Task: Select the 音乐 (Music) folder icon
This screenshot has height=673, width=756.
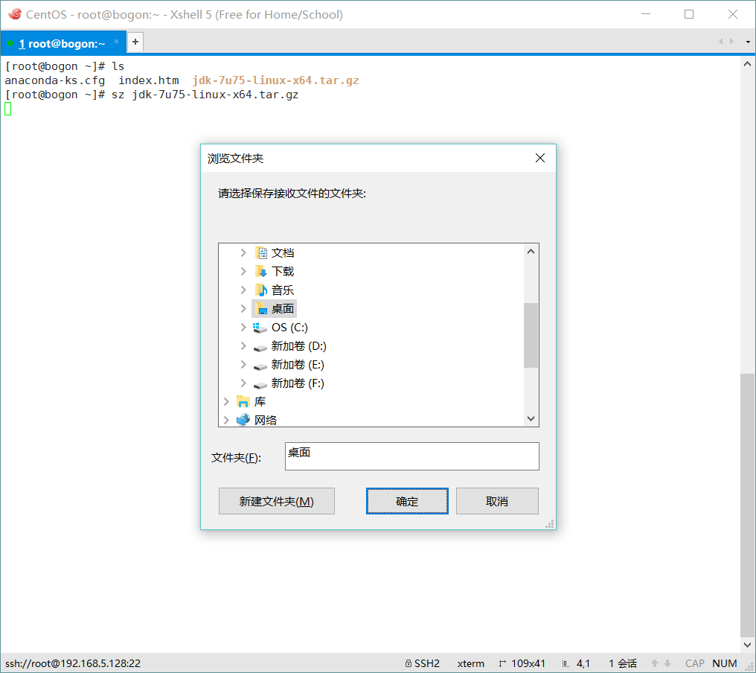Action: click(x=263, y=290)
